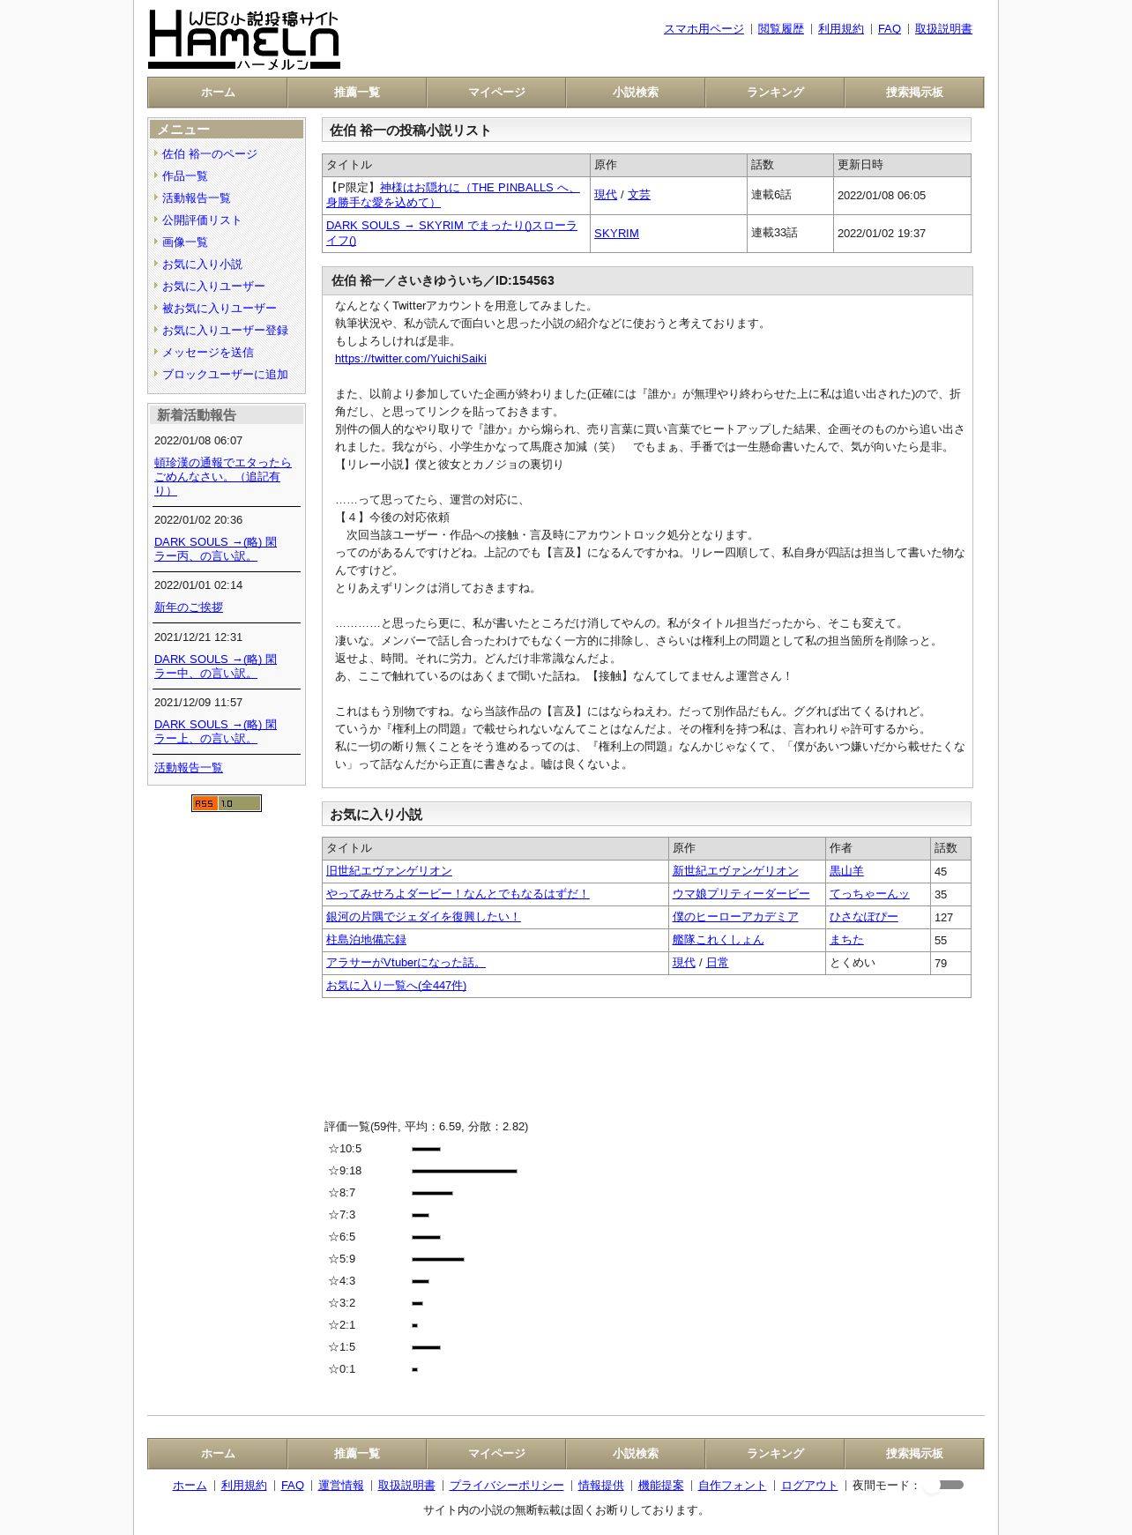Open アラサーがVtuberになった話 novel
The image size is (1132, 1535).
pyautogui.click(x=406, y=963)
